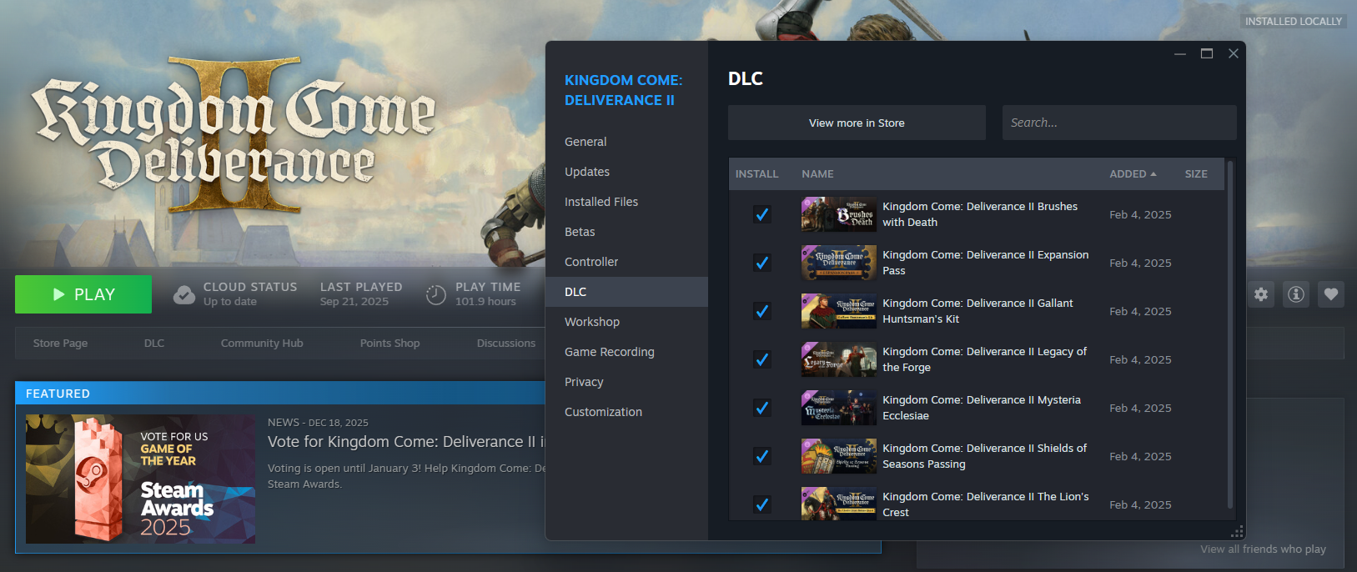Open Game Recording section

626,352
